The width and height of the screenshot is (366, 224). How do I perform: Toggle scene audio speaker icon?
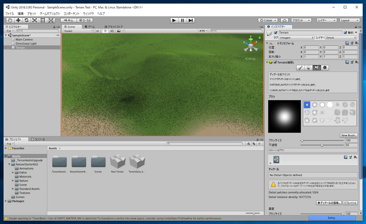[112, 31]
